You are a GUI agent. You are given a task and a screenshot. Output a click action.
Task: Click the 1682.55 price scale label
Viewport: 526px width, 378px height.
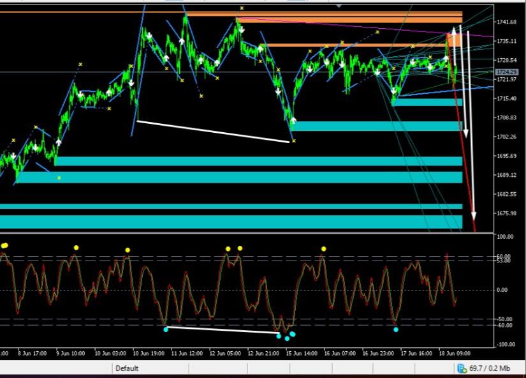507,194
